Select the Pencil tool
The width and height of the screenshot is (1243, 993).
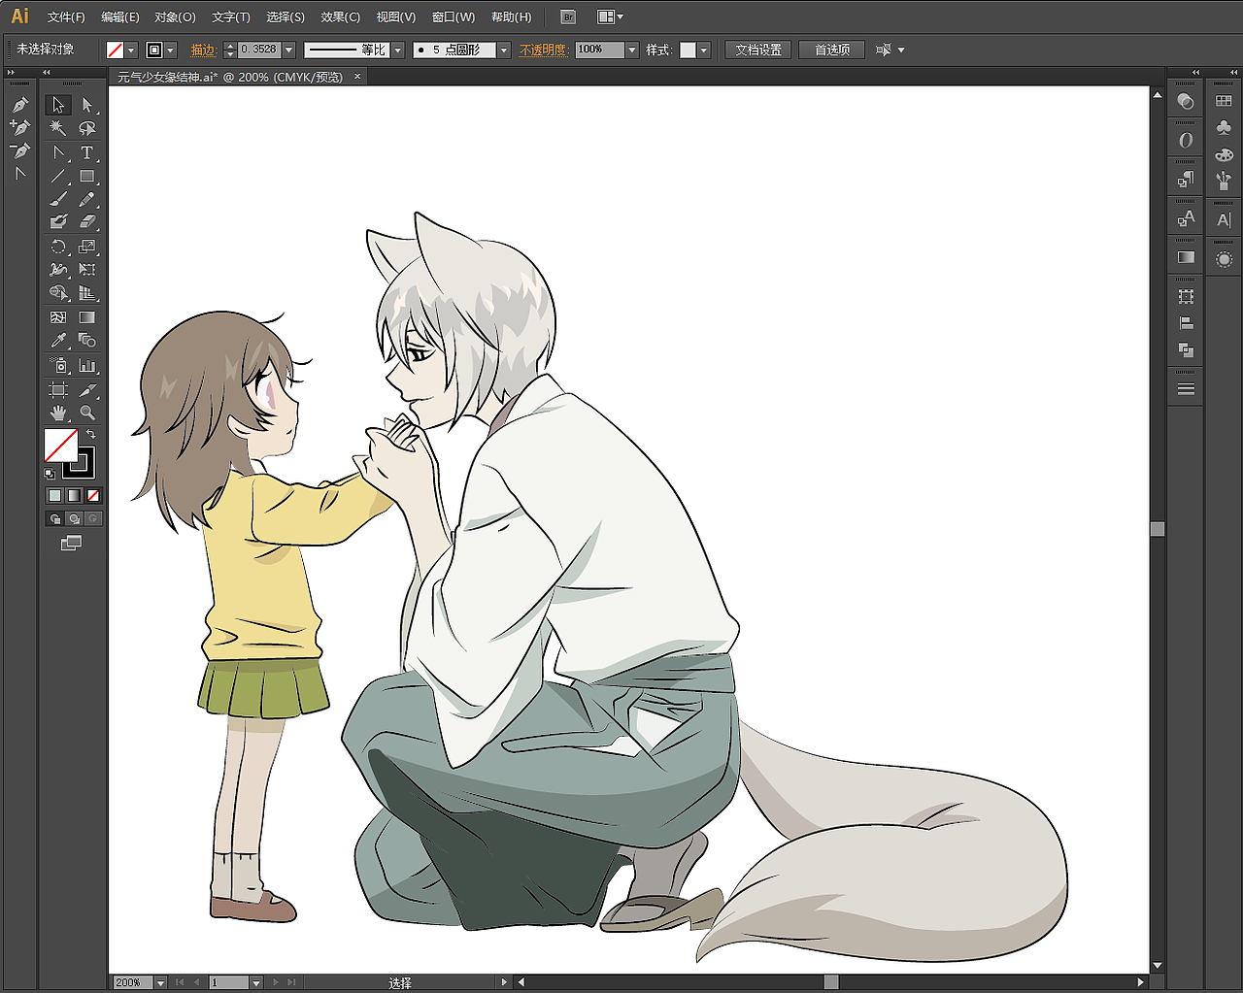tap(87, 199)
